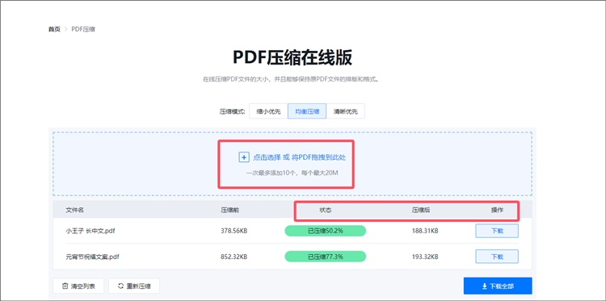Download compressed 小王子 长中文.pdf
Screen dimensions: 606x301
coord(497,231)
